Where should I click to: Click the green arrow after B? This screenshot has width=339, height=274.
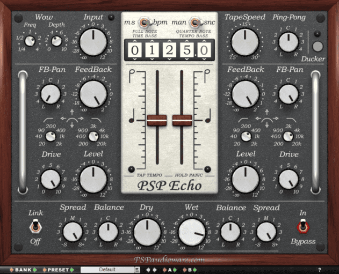click(195, 270)
